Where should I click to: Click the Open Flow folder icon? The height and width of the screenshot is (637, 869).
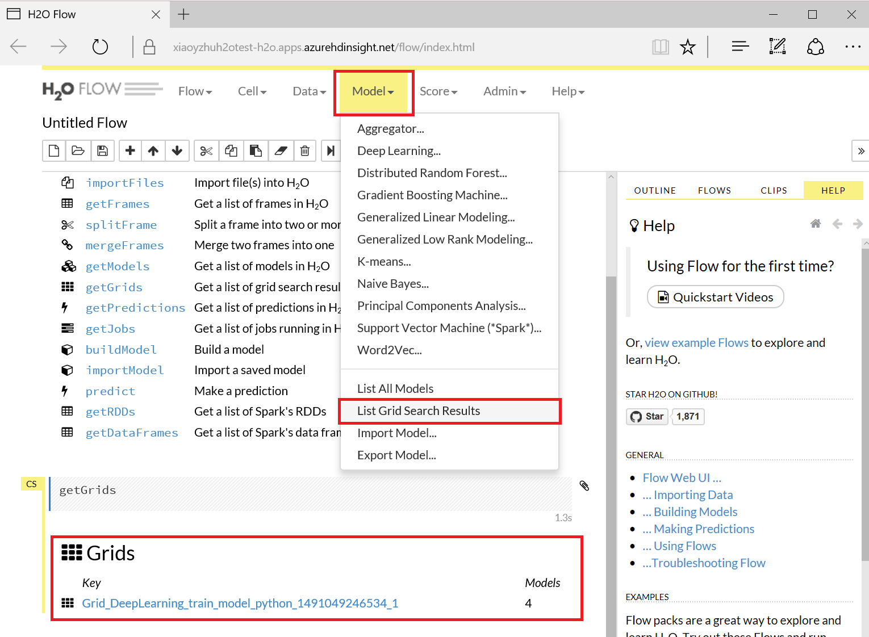pos(78,150)
